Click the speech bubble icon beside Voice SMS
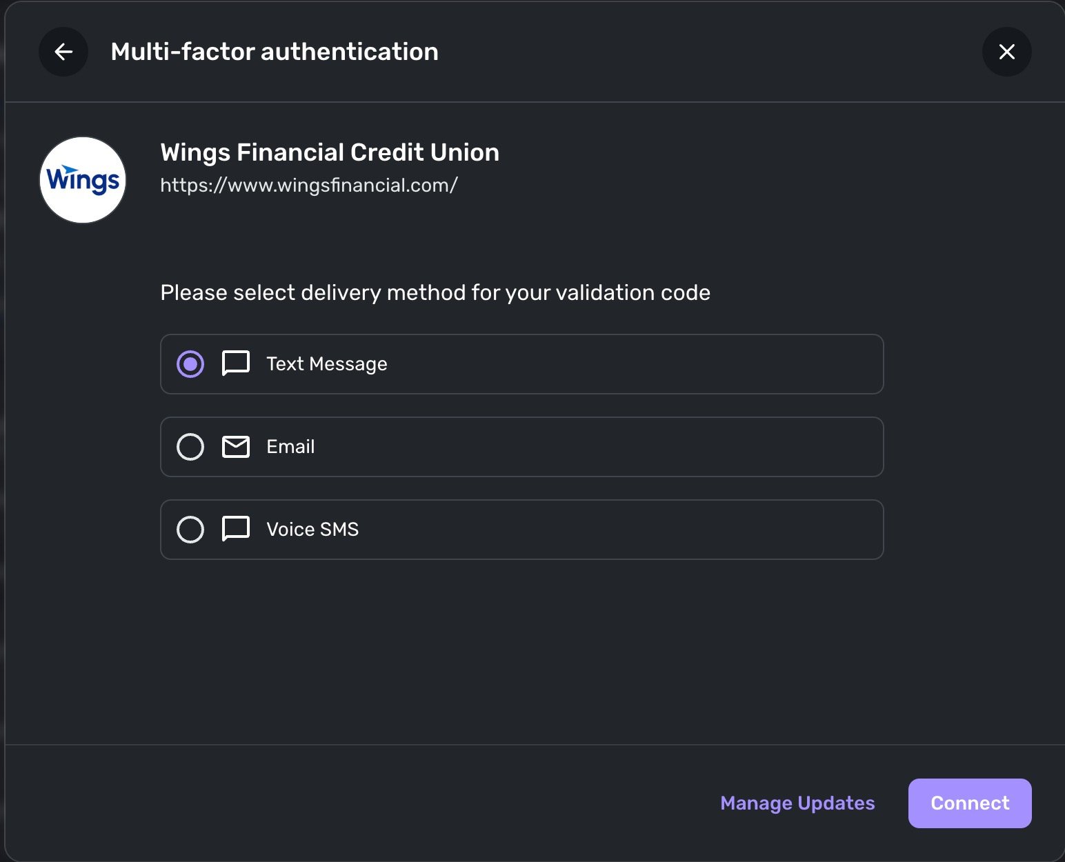 [x=236, y=529]
